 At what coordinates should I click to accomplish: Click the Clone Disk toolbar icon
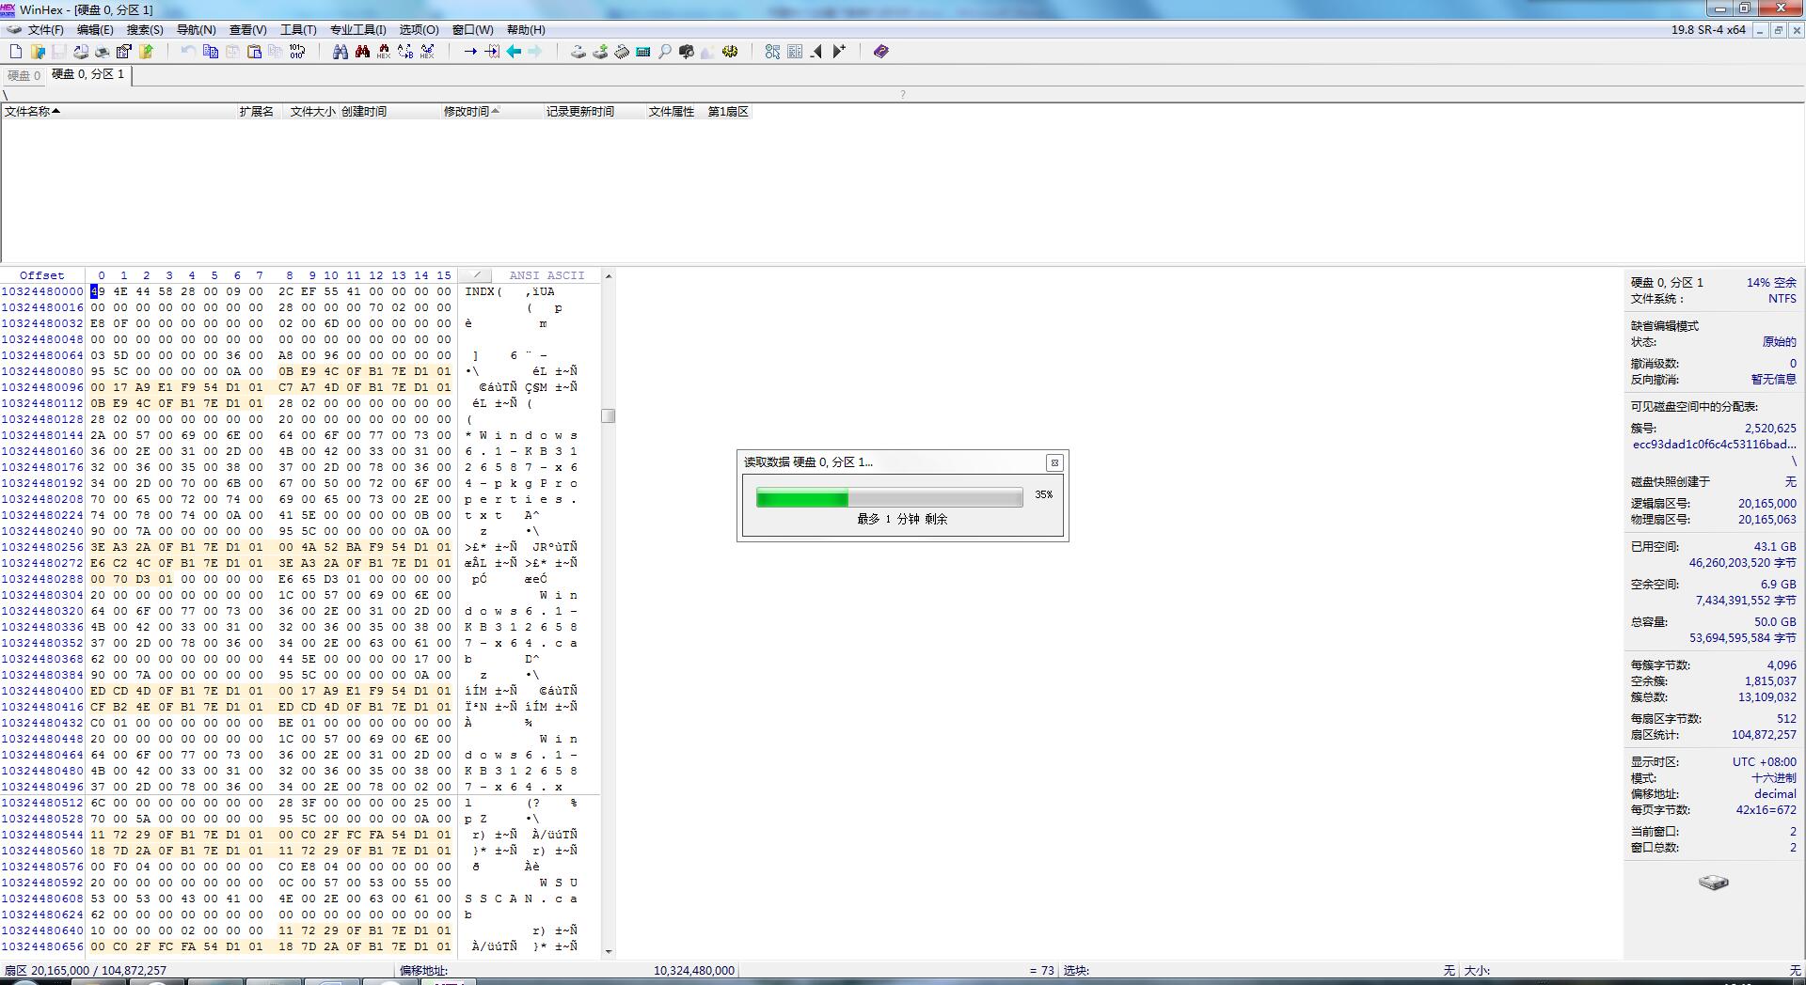click(x=600, y=52)
